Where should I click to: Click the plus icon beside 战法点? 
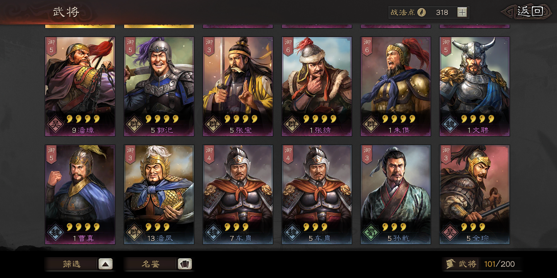(x=462, y=12)
